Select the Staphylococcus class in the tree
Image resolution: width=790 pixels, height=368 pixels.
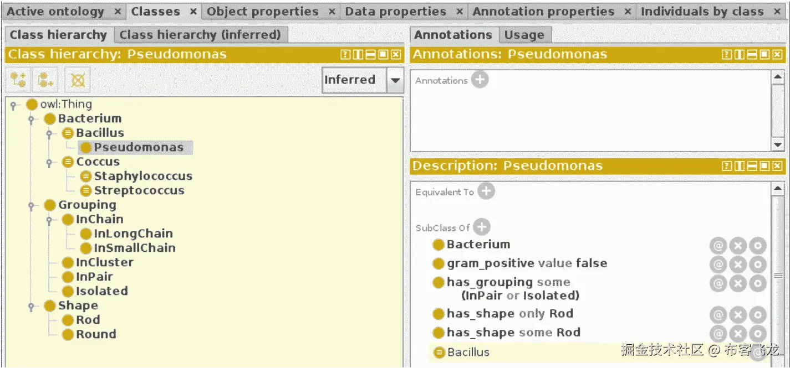[142, 176]
